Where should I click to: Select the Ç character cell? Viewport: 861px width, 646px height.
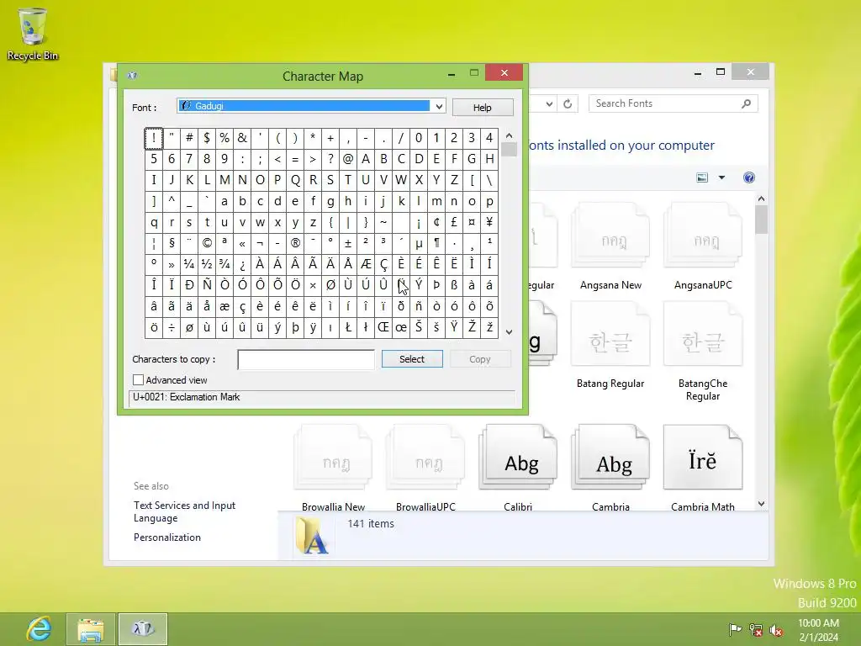[x=383, y=264]
